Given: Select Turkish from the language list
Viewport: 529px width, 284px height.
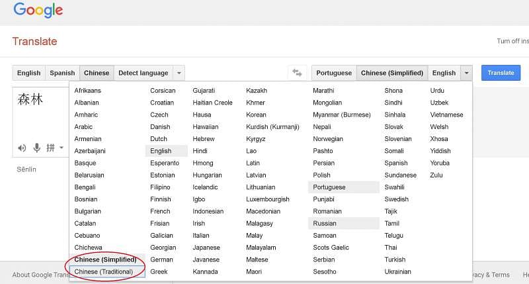Looking at the screenshot, I should tap(395, 260).
